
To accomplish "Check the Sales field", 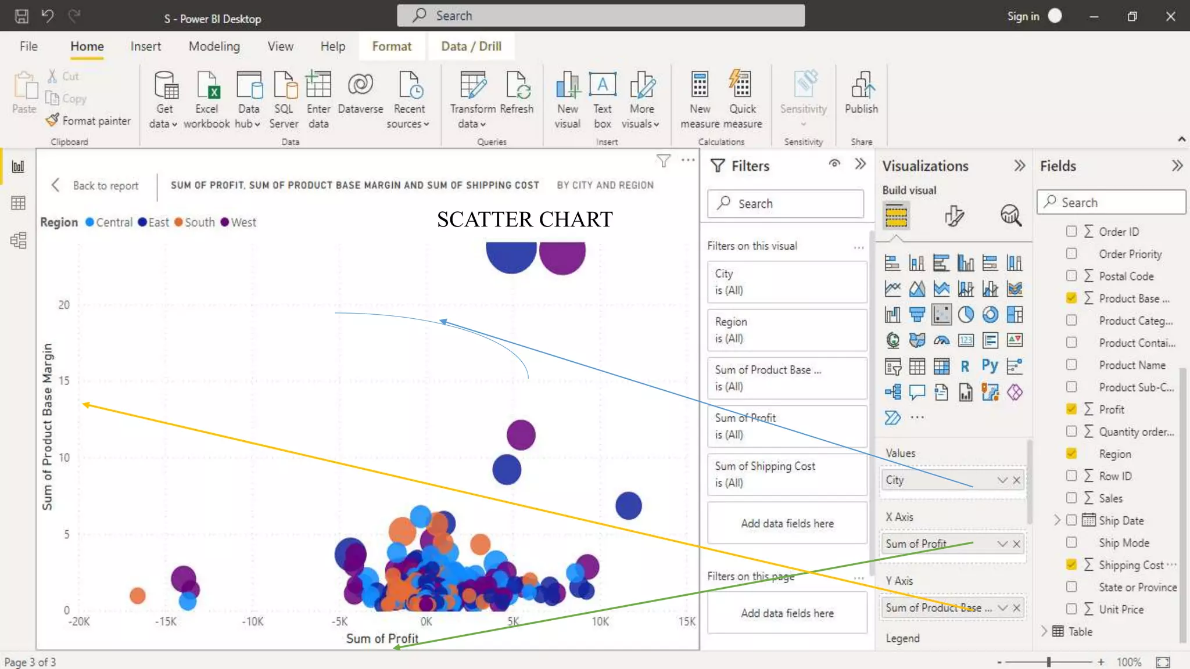I will click(1071, 498).
